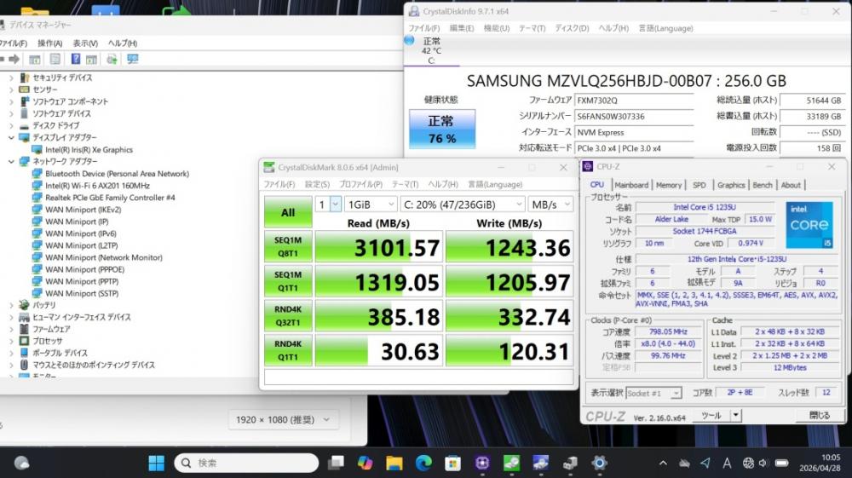Show hidden tray icons chevron
This screenshot has height=478, width=852.
click(663, 464)
